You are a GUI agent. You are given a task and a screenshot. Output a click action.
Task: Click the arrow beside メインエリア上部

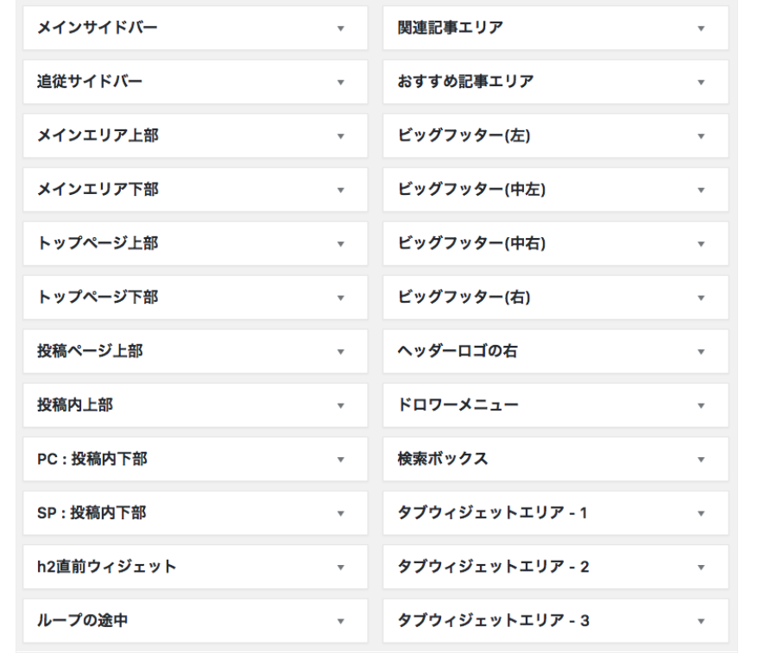point(341,136)
